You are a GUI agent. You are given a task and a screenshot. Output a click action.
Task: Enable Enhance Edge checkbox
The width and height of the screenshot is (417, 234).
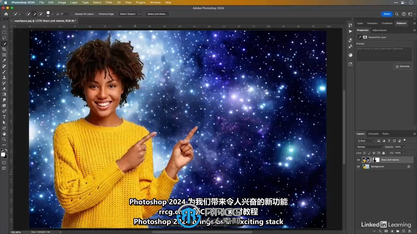[97, 14]
